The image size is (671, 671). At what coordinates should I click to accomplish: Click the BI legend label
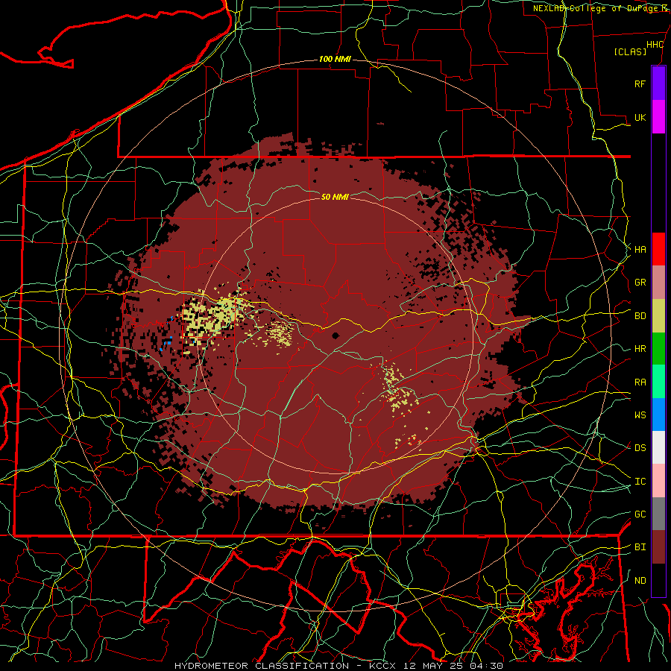tap(640, 547)
